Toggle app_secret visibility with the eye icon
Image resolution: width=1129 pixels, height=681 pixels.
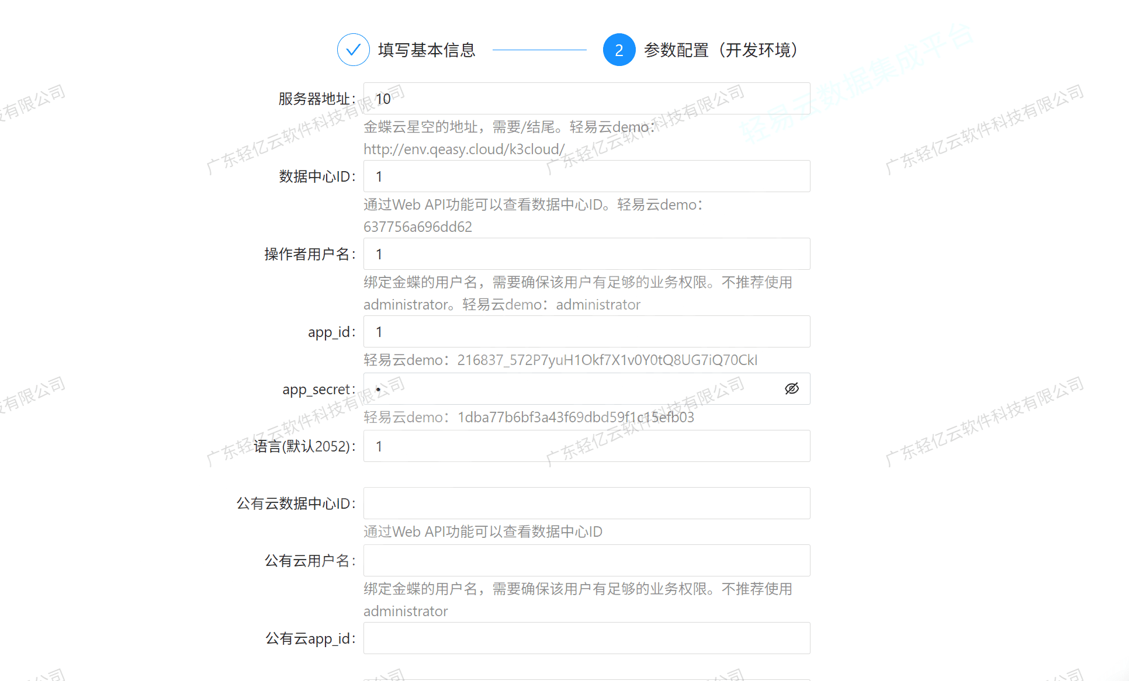click(791, 389)
